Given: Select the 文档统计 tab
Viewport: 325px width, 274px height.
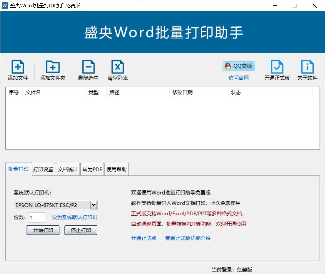Looking at the screenshot, I should [x=68, y=170].
